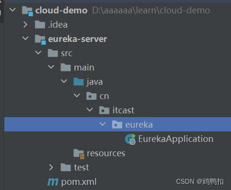The height and width of the screenshot is (190, 231).
Task: Select the eureka package label
Action: 139,125
